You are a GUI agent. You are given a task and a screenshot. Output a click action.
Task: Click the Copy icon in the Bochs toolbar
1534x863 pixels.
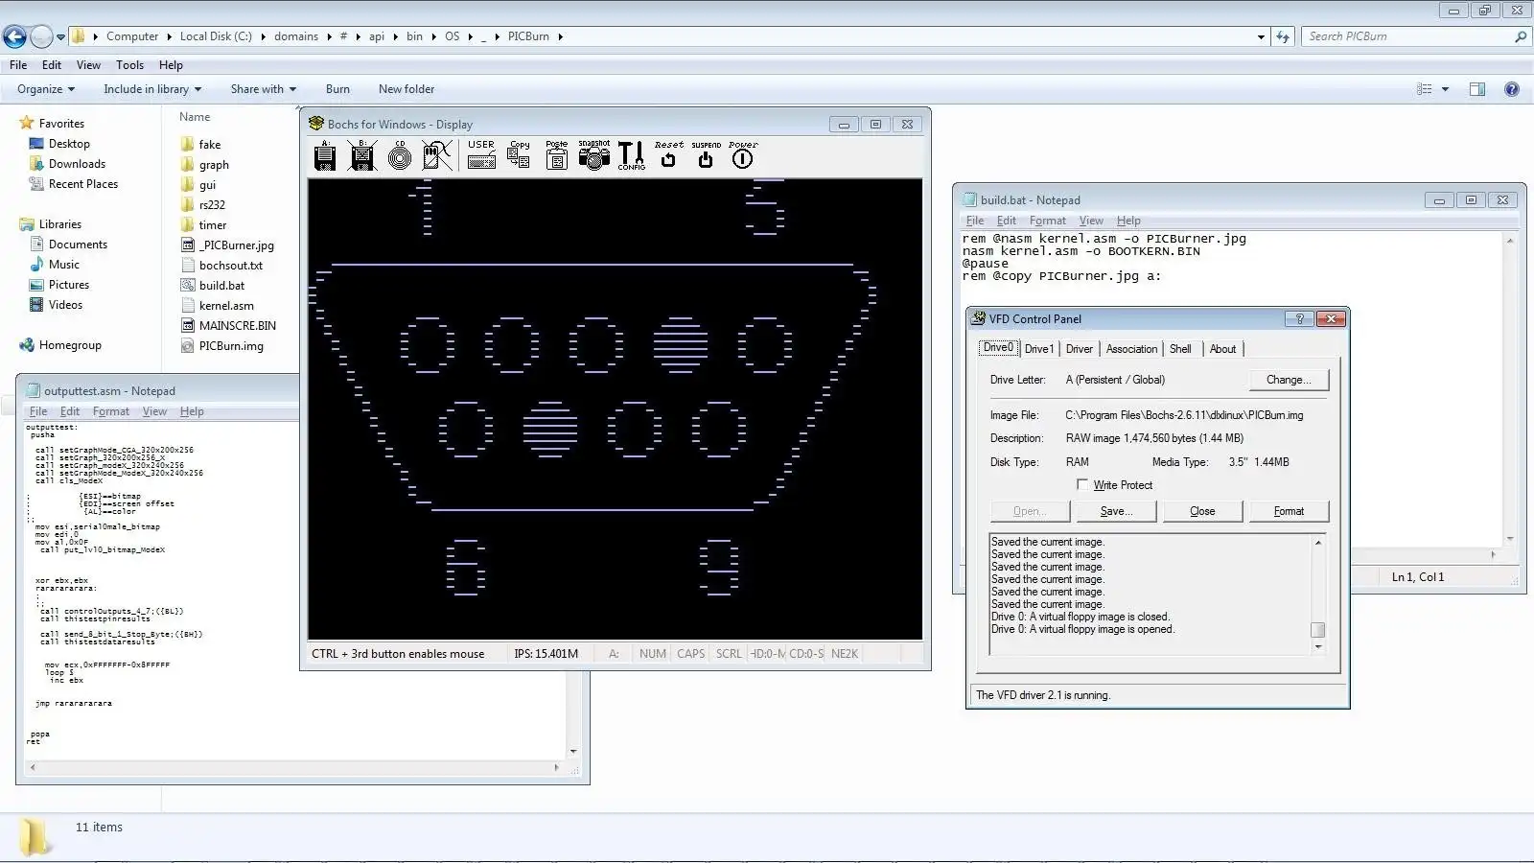pos(519,155)
